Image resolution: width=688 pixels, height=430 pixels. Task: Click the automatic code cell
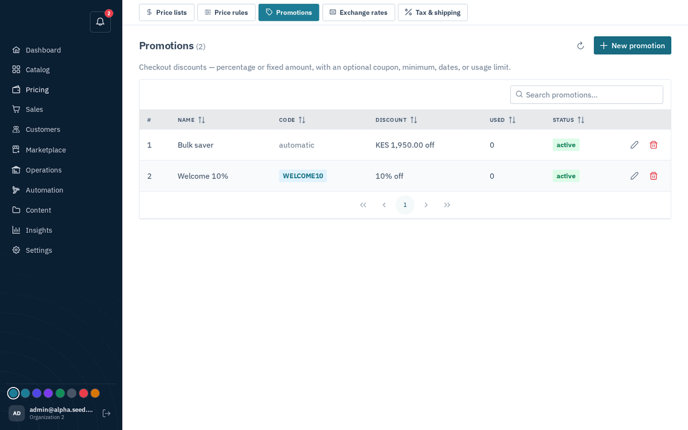pos(296,145)
